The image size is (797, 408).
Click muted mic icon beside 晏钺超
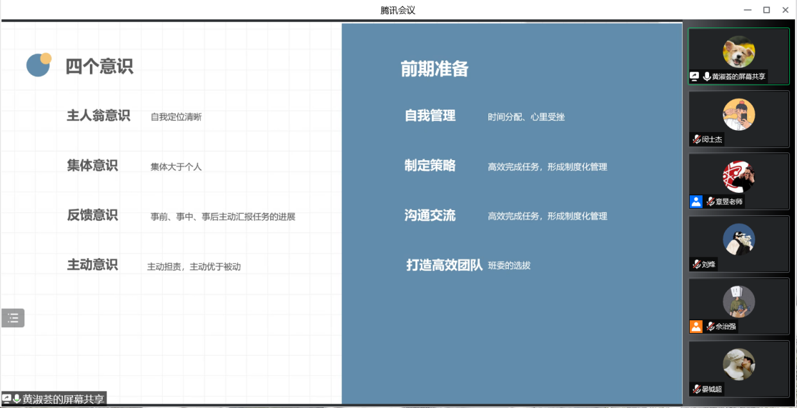[696, 389]
